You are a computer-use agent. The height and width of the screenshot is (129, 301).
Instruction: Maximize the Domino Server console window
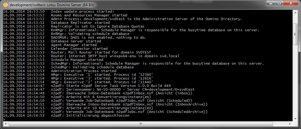(x=279, y=3)
